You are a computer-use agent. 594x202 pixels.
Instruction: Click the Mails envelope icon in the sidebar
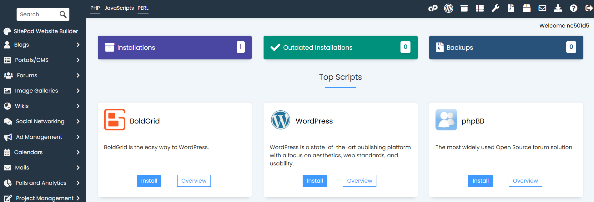(8, 168)
